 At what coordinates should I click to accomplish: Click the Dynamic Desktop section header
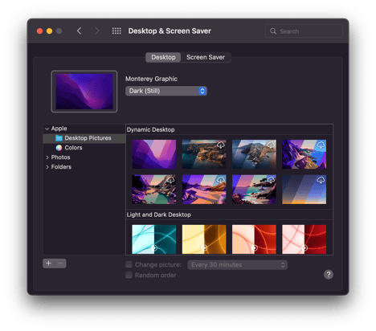150,130
